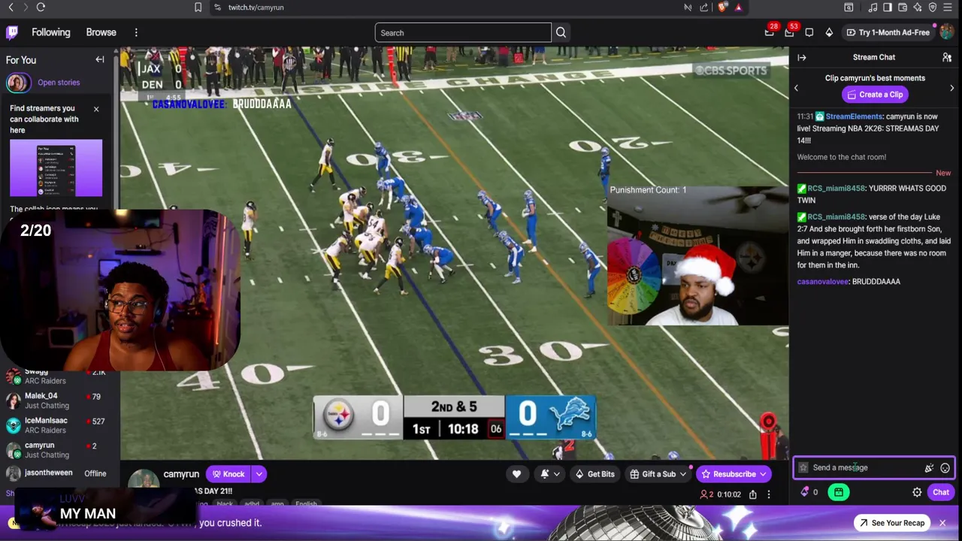Open the party popper celebration icon
The width and height of the screenshot is (962, 541).
point(929,467)
